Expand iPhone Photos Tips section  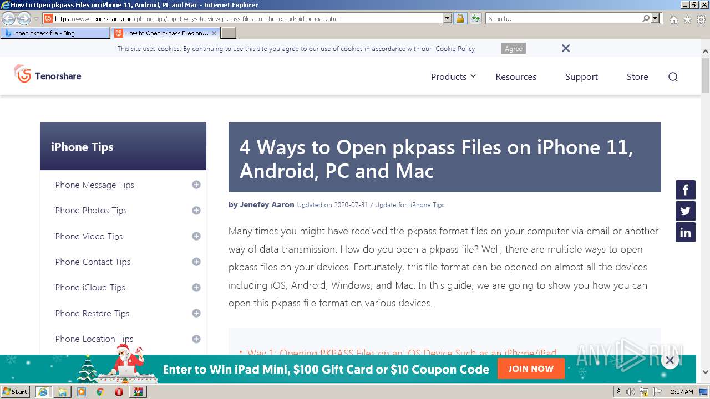pos(196,211)
